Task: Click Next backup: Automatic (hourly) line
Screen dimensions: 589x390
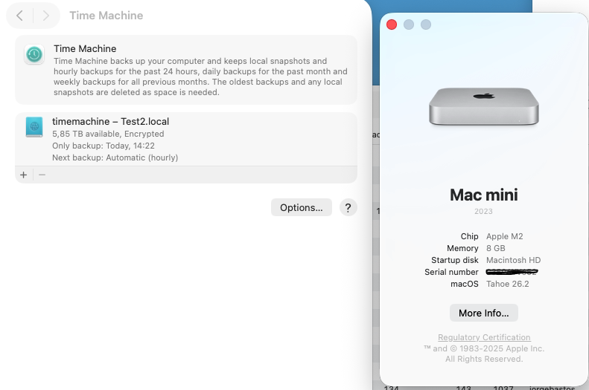Action: point(115,157)
